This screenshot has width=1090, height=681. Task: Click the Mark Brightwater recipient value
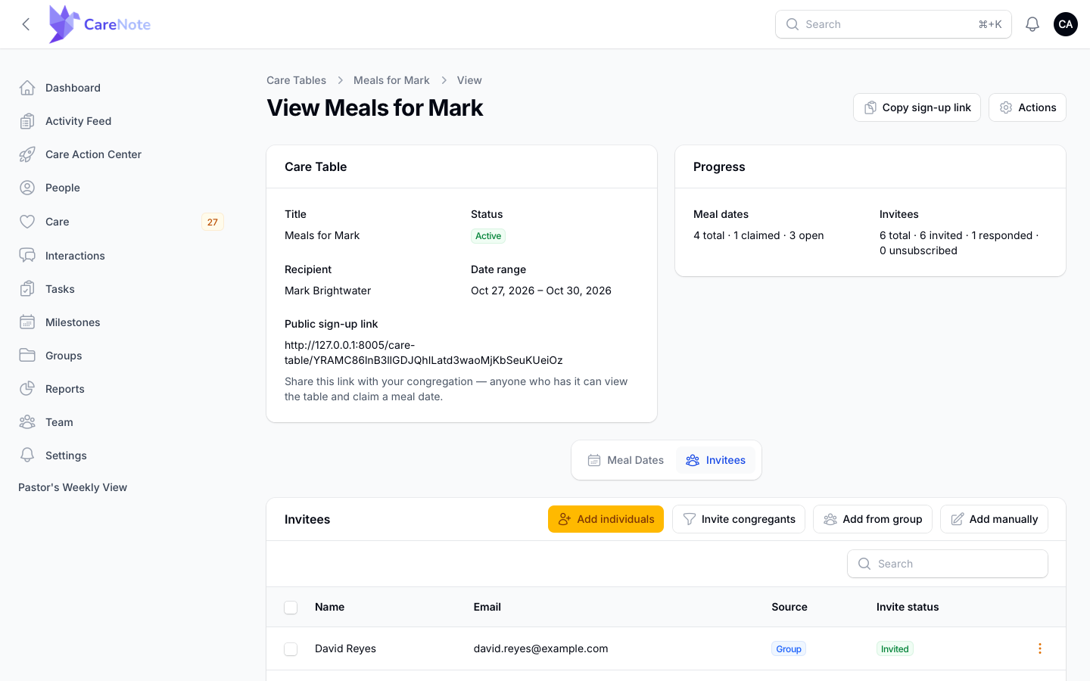(x=328, y=291)
